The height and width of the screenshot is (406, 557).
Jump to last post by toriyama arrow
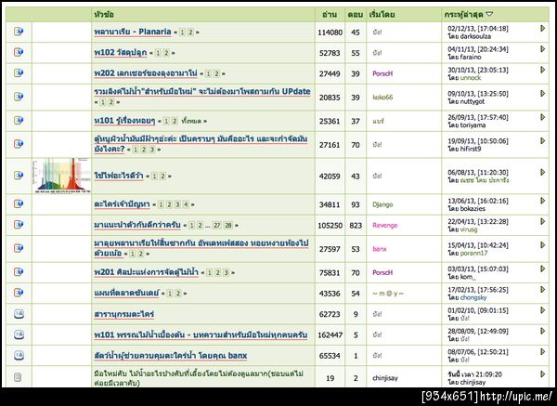pyautogui.click(x=542, y=117)
